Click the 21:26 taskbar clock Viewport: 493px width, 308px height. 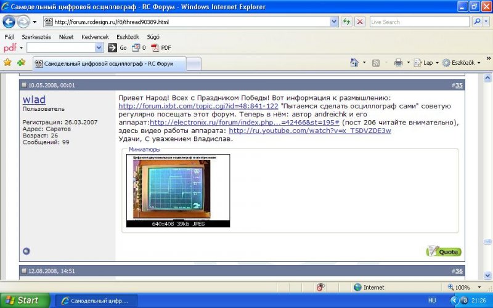[x=479, y=301]
